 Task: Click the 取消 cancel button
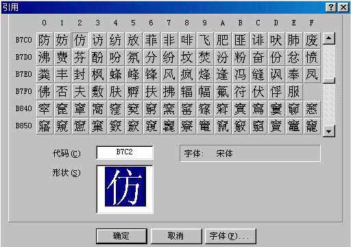pos(176,236)
